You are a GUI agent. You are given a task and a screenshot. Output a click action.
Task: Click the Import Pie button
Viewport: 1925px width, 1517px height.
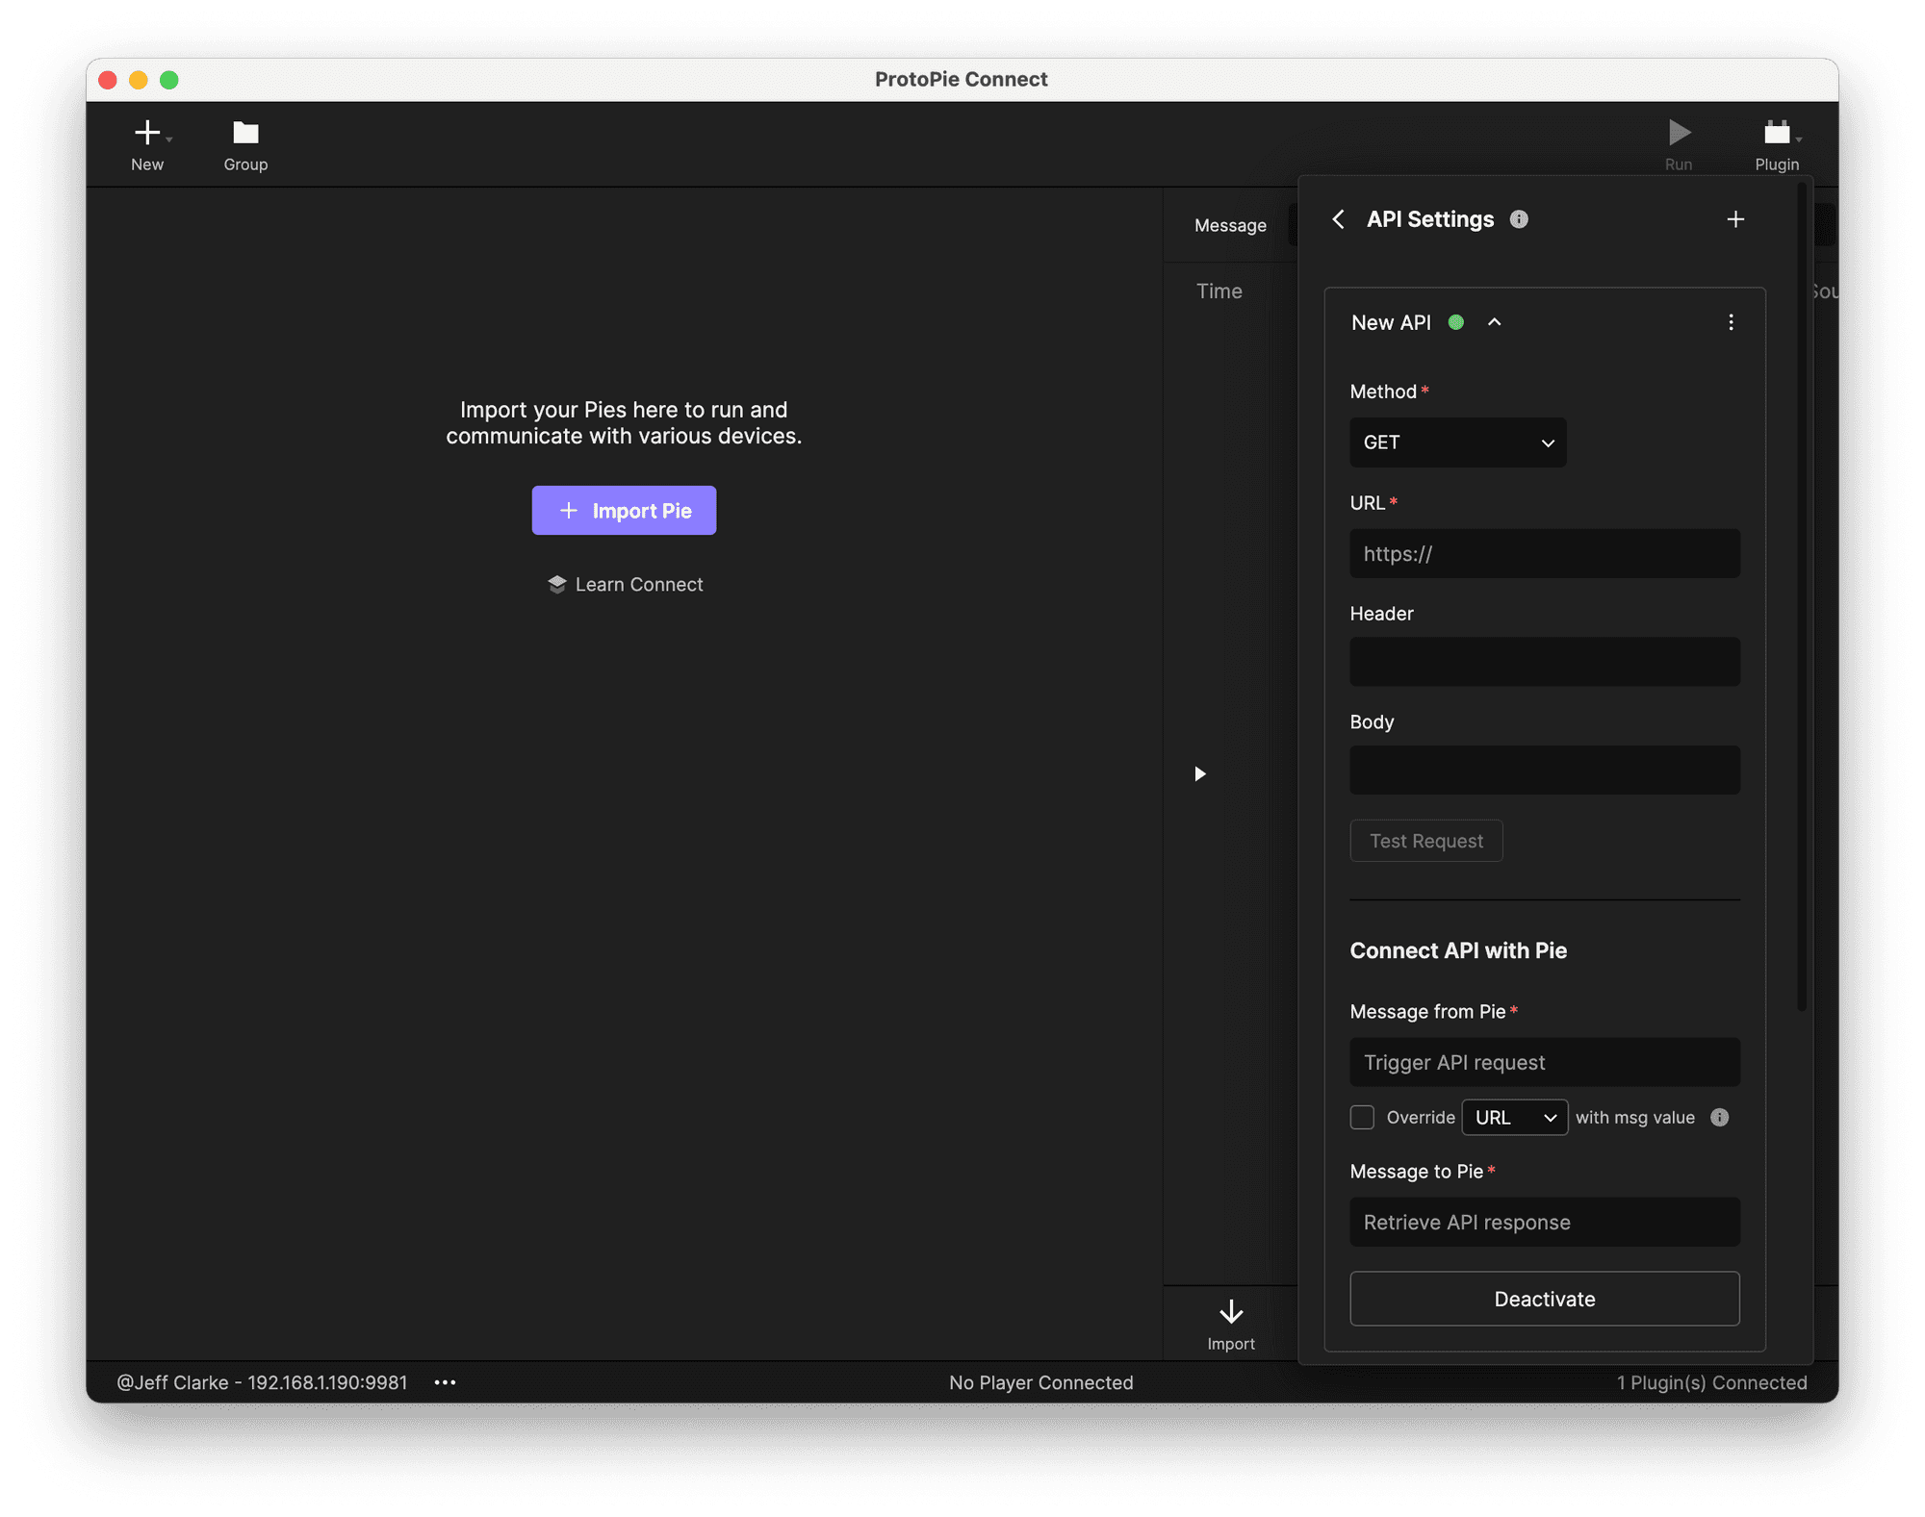624,510
